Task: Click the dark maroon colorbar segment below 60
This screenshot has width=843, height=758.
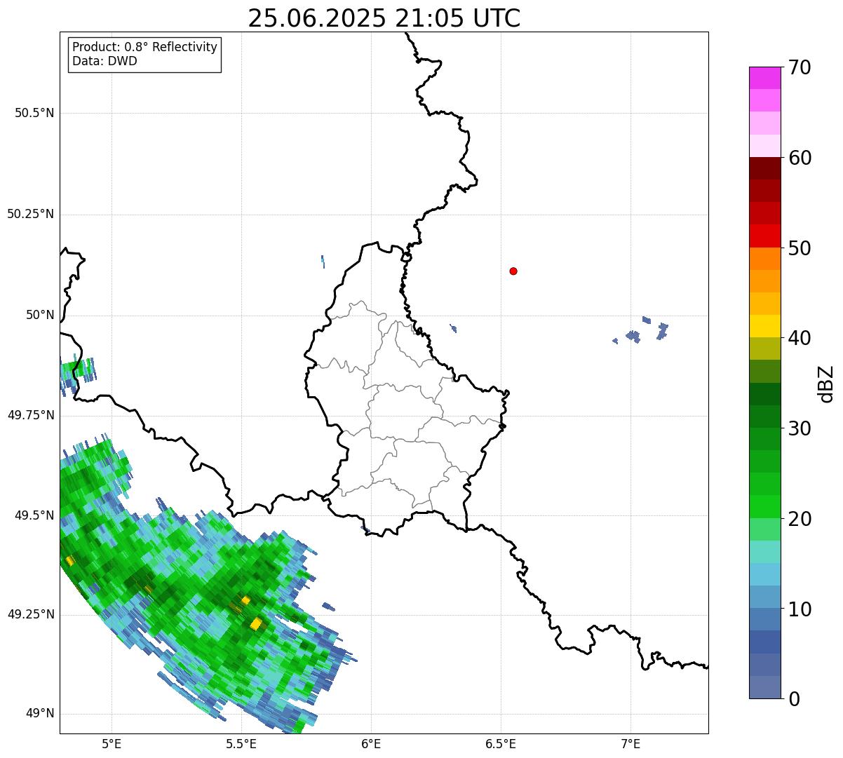Action: point(764,168)
